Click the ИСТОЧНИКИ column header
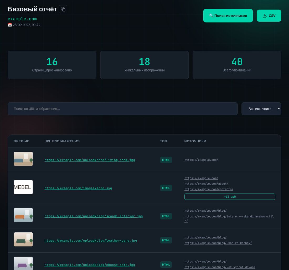The height and width of the screenshot is (270, 289). (x=195, y=141)
